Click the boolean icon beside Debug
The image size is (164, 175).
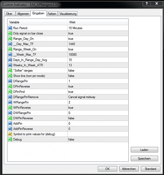[10, 139]
